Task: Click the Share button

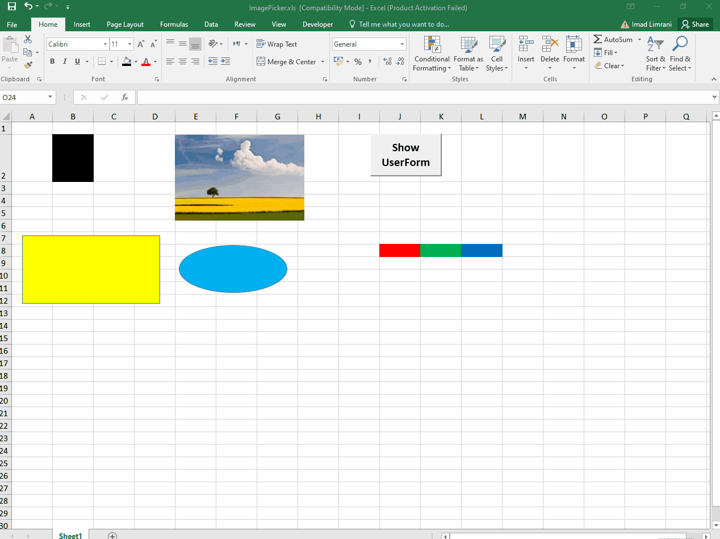Action: click(x=695, y=24)
